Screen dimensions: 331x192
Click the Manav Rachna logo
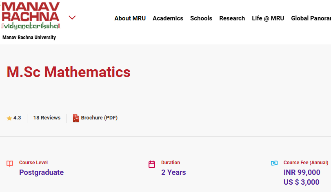[x=31, y=16]
